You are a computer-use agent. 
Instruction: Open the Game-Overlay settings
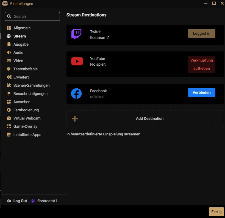[25, 126]
